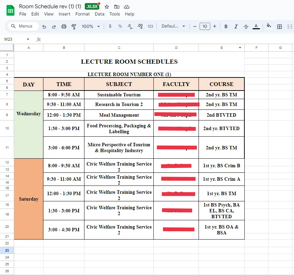294x275 pixels.
Task: Open the font family dropdown
Action: click(x=173, y=26)
